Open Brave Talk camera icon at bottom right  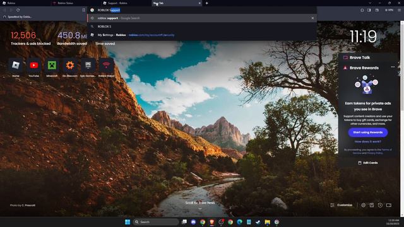[x=389, y=205]
